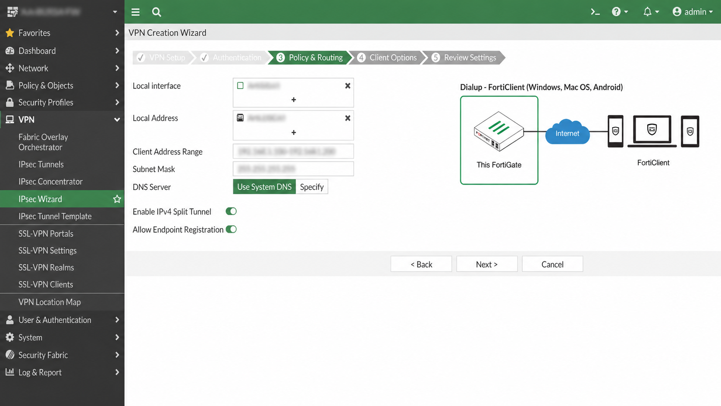The image size is (721, 406).
Task: Expand User & Authentication menu
Action: pyautogui.click(x=62, y=320)
